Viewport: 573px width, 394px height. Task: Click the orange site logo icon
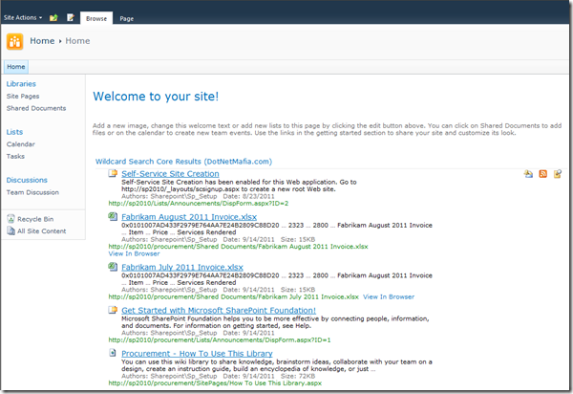click(14, 41)
